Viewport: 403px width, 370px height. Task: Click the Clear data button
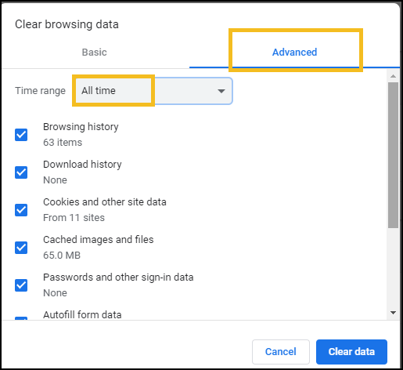point(351,352)
